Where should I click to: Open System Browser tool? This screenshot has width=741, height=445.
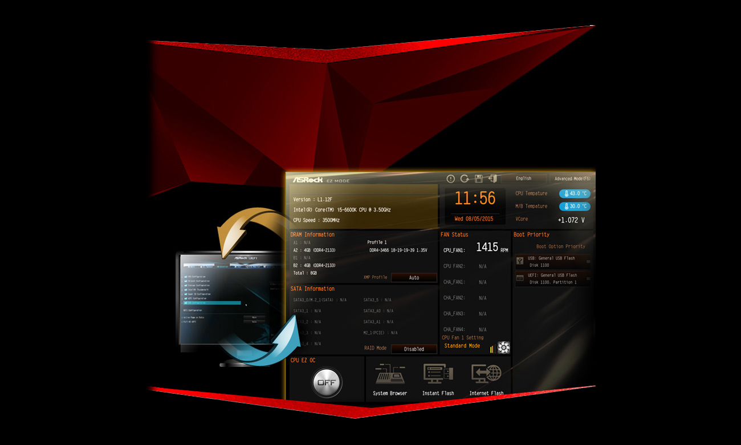390,379
